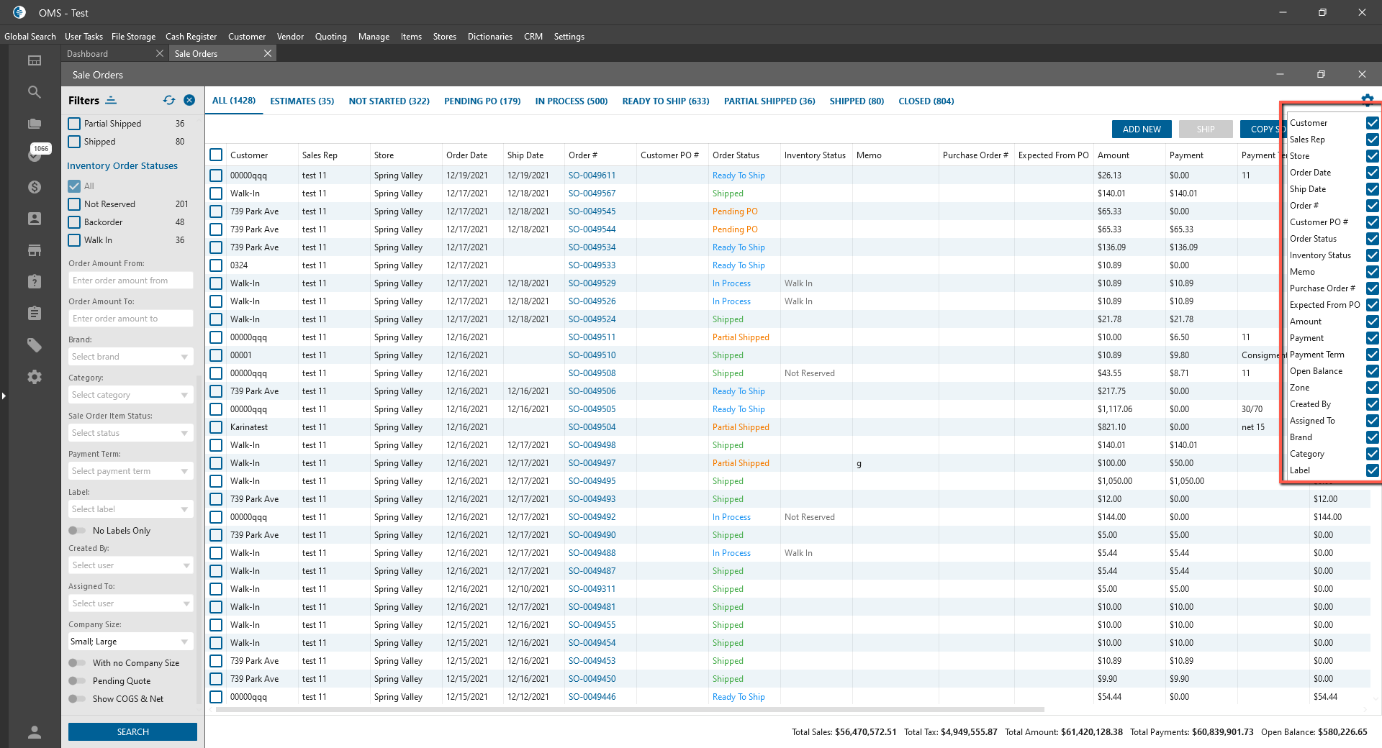Click the price tag sidebar icon

34,345
